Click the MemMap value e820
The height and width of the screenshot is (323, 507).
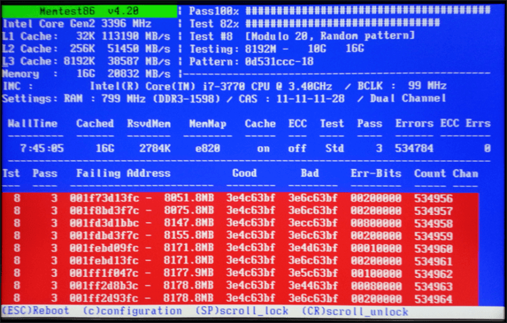[x=208, y=148]
